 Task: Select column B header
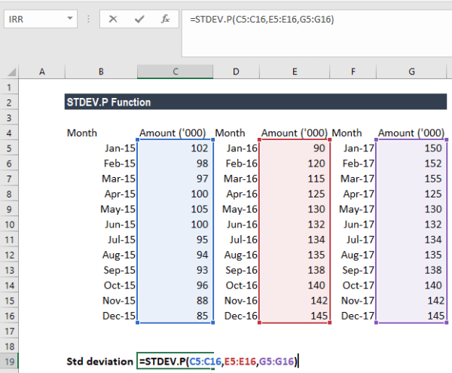(101, 72)
